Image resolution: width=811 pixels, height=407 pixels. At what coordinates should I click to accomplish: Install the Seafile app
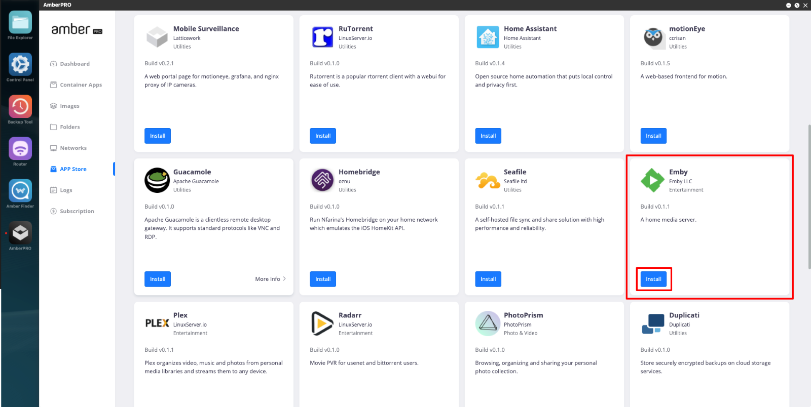[488, 279]
